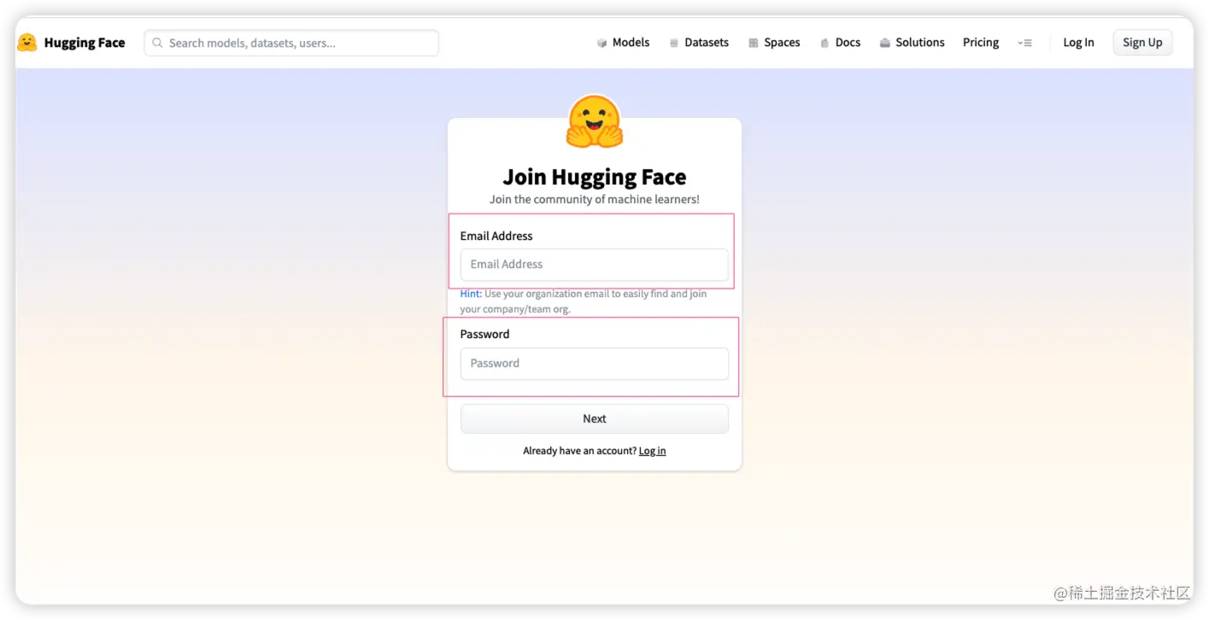Focus the Search models, datasets, users field
Image resolution: width=1209 pixels, height=620 pixels.
point(291,43)
